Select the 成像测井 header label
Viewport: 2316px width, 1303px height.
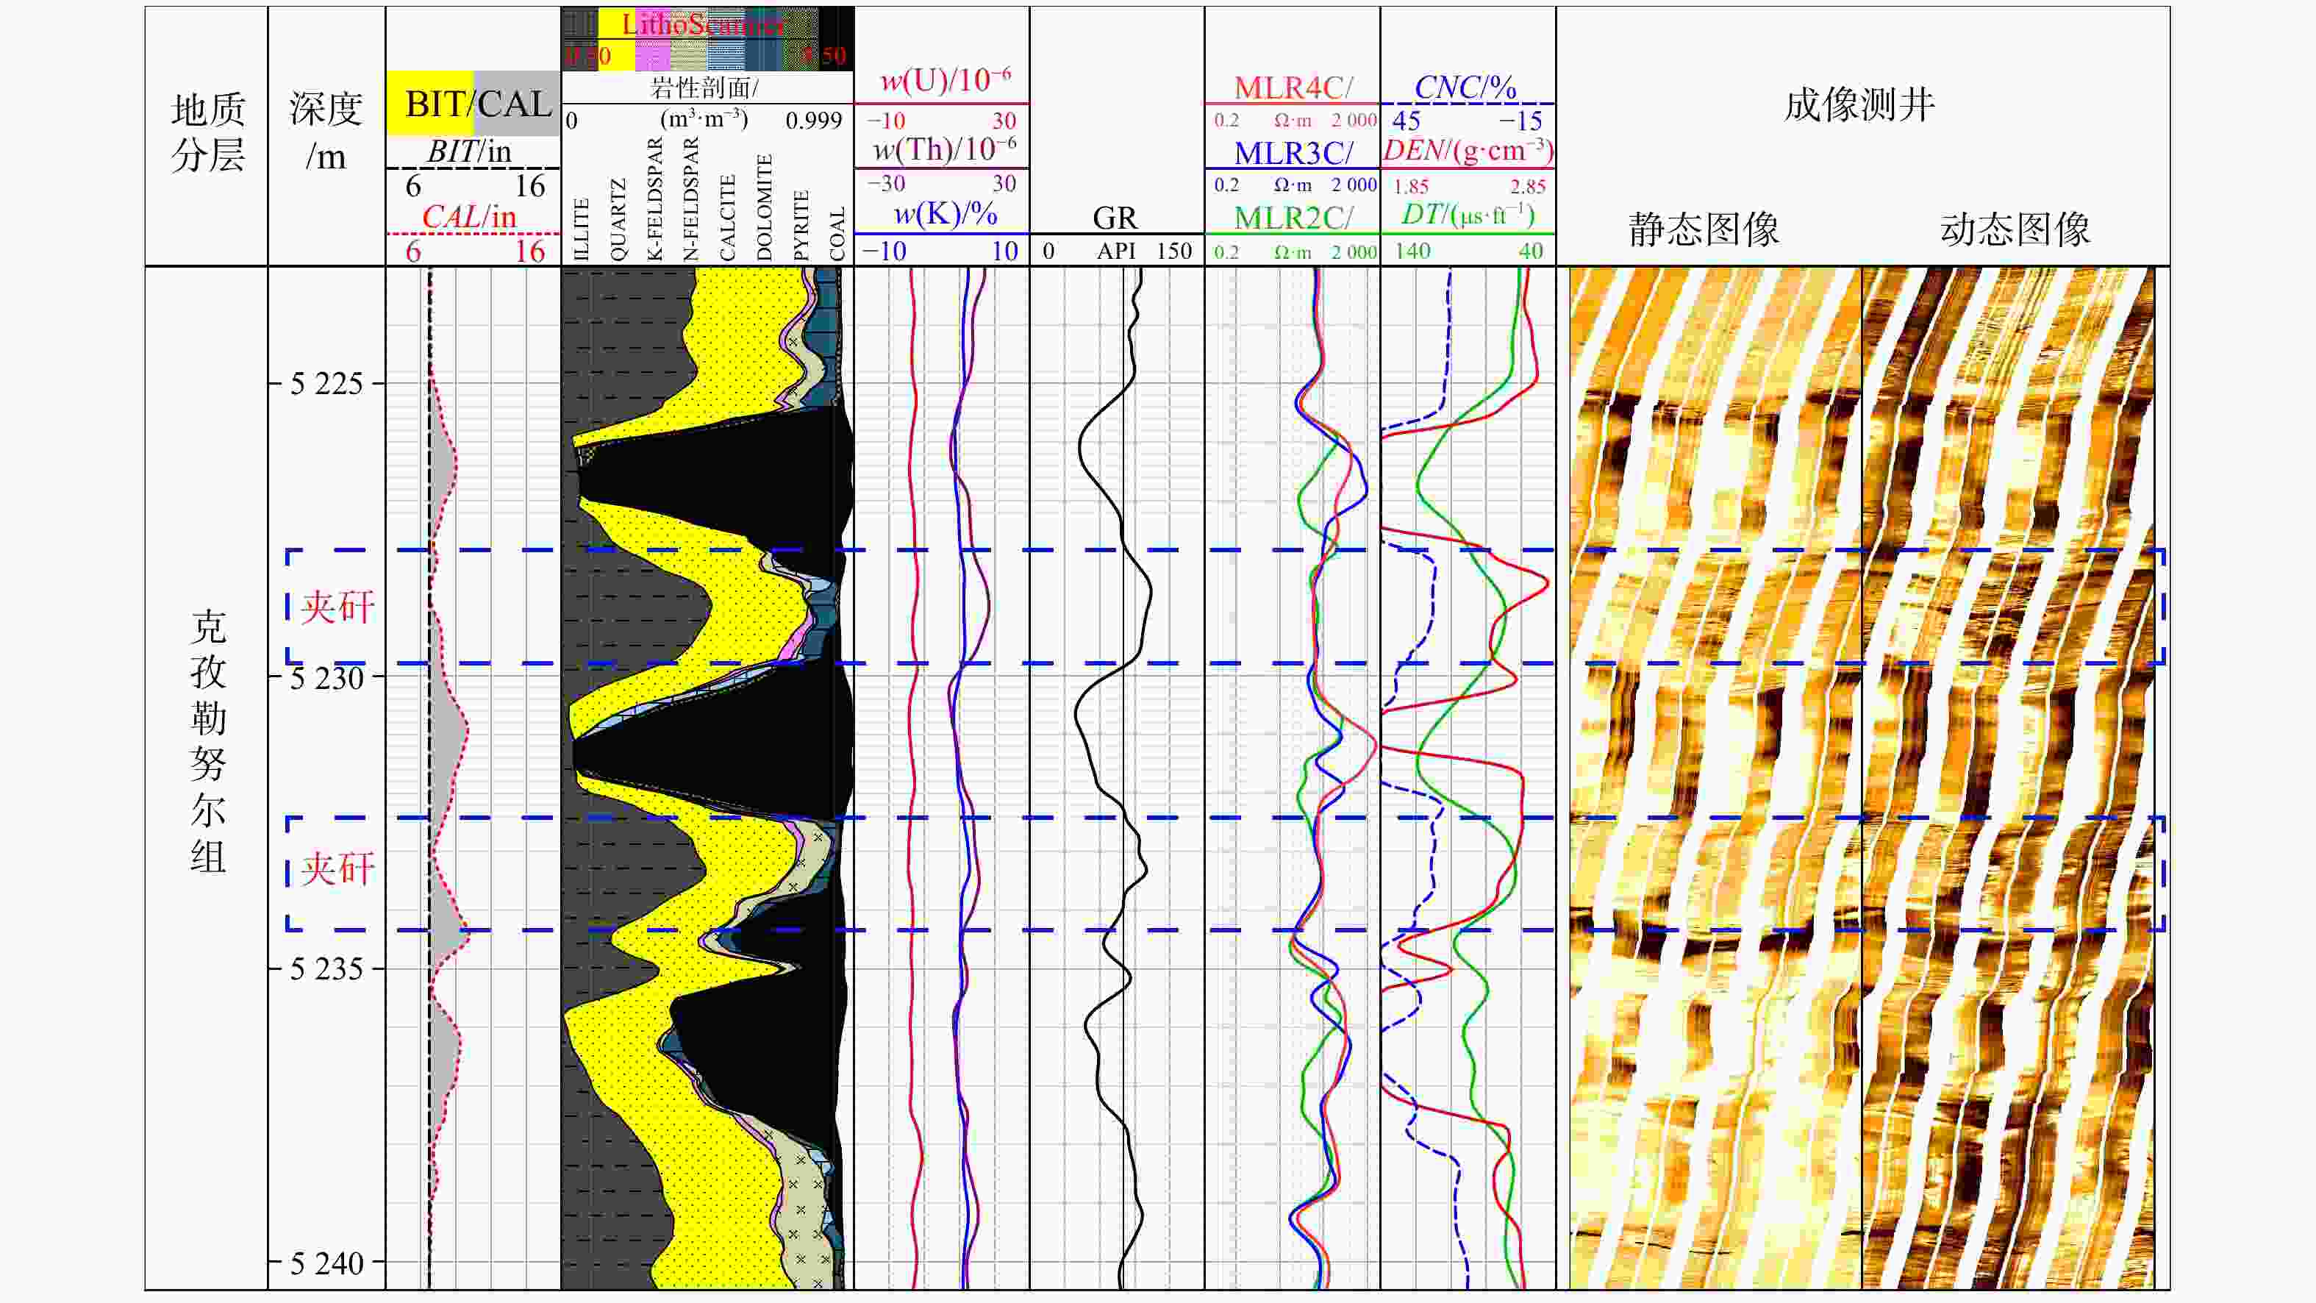point(1859,105)
